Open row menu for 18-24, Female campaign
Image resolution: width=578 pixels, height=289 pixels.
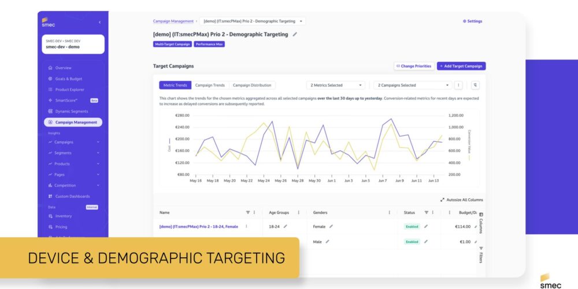click(x=246, y=227)
